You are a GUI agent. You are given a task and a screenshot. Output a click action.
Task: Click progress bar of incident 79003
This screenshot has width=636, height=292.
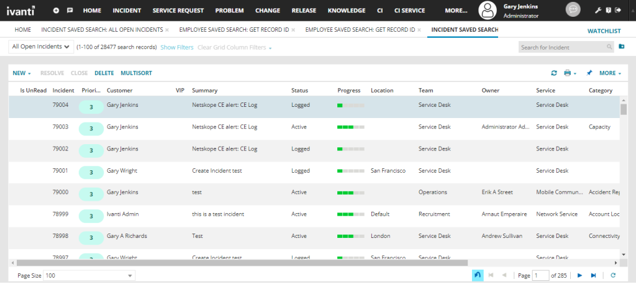[x=351, y=127]
